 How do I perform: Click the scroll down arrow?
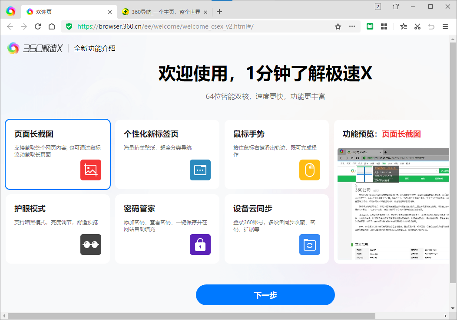click(453, 308)
